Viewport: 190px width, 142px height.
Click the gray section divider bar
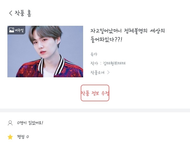[x=95, y=110]
